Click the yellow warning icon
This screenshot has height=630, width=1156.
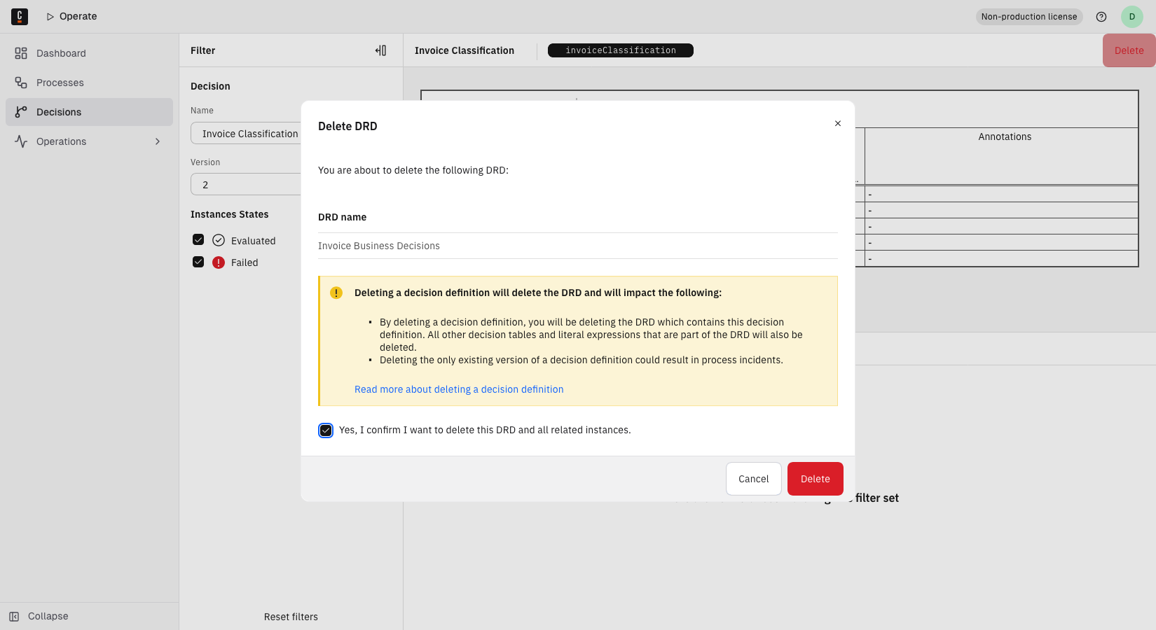point(336,293)
